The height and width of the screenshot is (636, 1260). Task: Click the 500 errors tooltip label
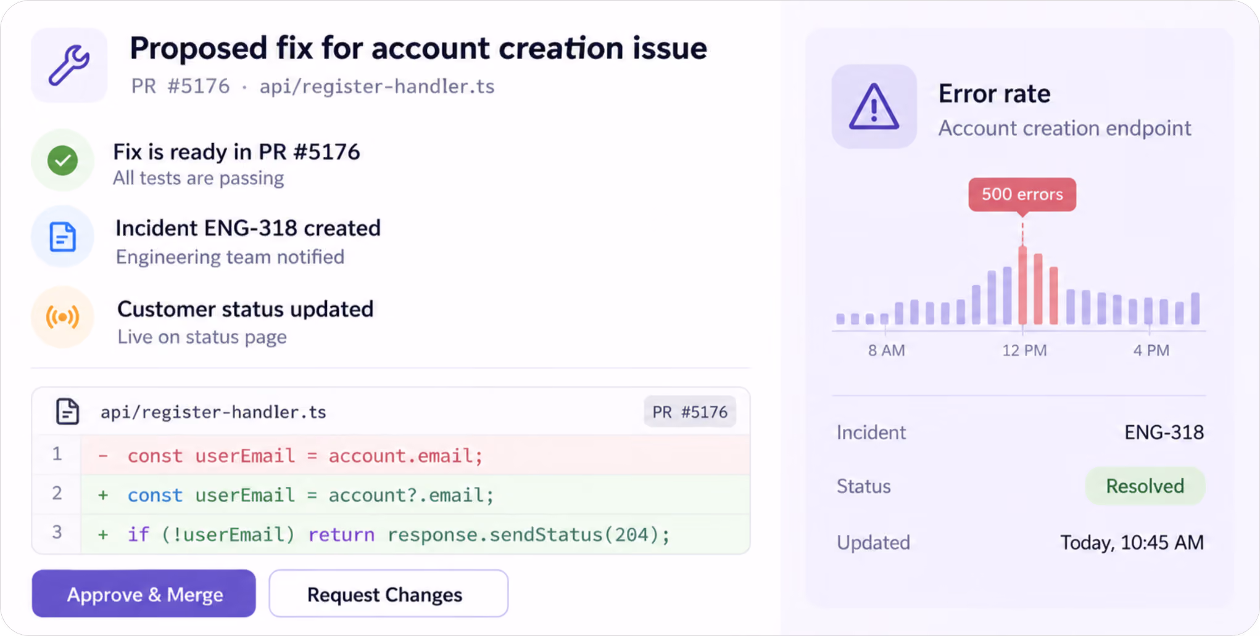(x=1022, y=195)
